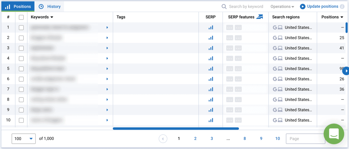Click the Update positions button

point(319,6)
